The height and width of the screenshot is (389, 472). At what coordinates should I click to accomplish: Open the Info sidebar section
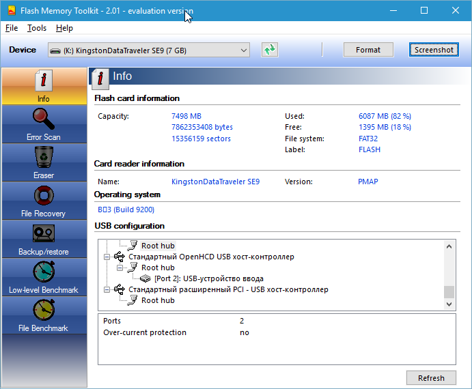click(x=44, y=87)
